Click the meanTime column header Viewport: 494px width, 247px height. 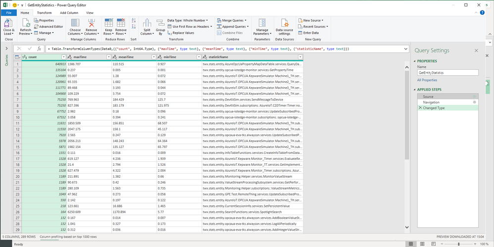[134, 57]
